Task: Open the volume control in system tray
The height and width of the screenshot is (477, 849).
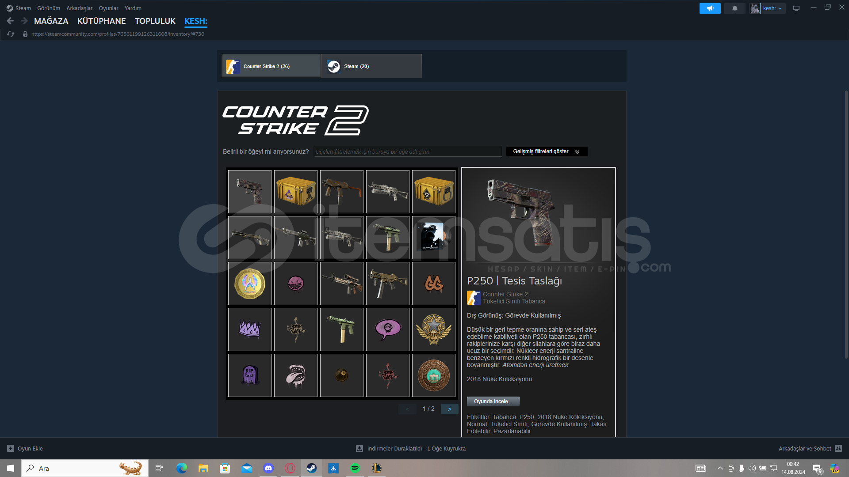Action: [752, 468]
